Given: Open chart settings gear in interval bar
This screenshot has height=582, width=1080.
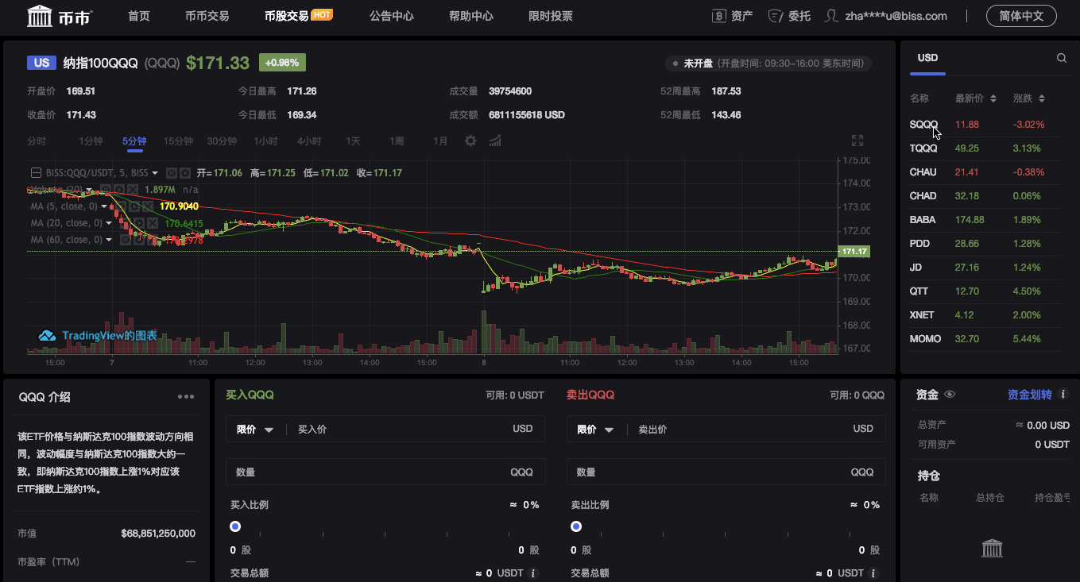Looking at the screenshot, I should (470, 141).
